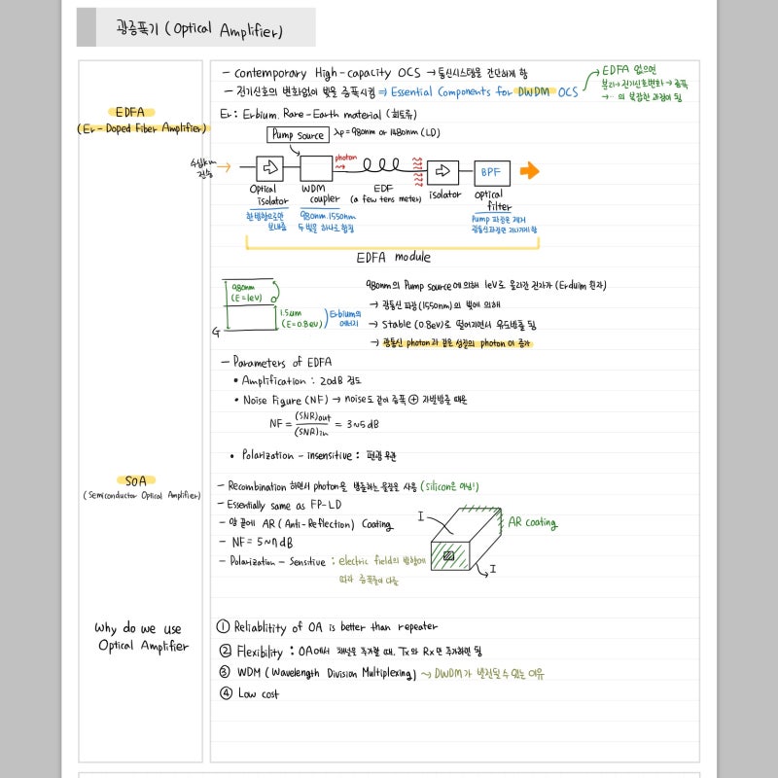Select the second isolator box before the BPF

[442, 172]
